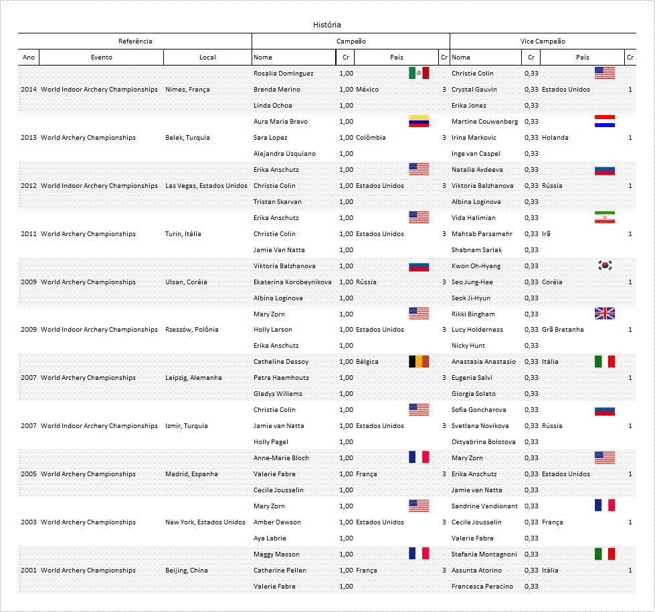Viewport: 655px width, 612px height.
Task: Select New York, Estados Unidos location cell
Action: [205, 522]
